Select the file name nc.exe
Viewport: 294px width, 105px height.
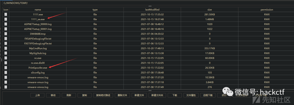38,58
